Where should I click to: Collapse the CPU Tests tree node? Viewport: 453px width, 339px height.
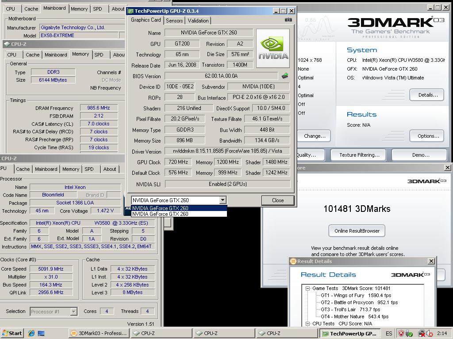[x=308, y=324]
